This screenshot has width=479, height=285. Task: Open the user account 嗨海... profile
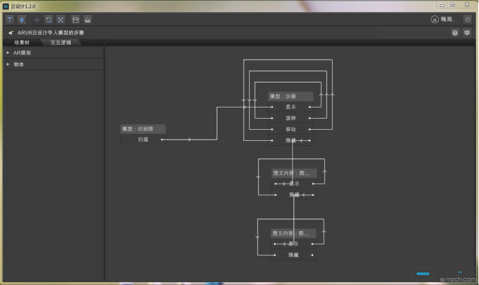443,19
